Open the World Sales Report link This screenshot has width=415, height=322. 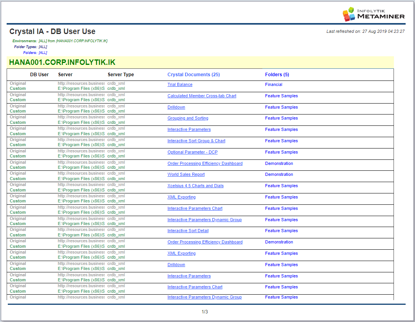point(186,174)
